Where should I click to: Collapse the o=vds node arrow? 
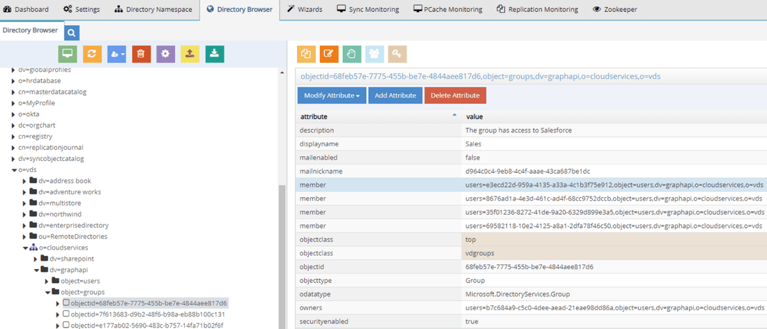click(x=13, y=169)
